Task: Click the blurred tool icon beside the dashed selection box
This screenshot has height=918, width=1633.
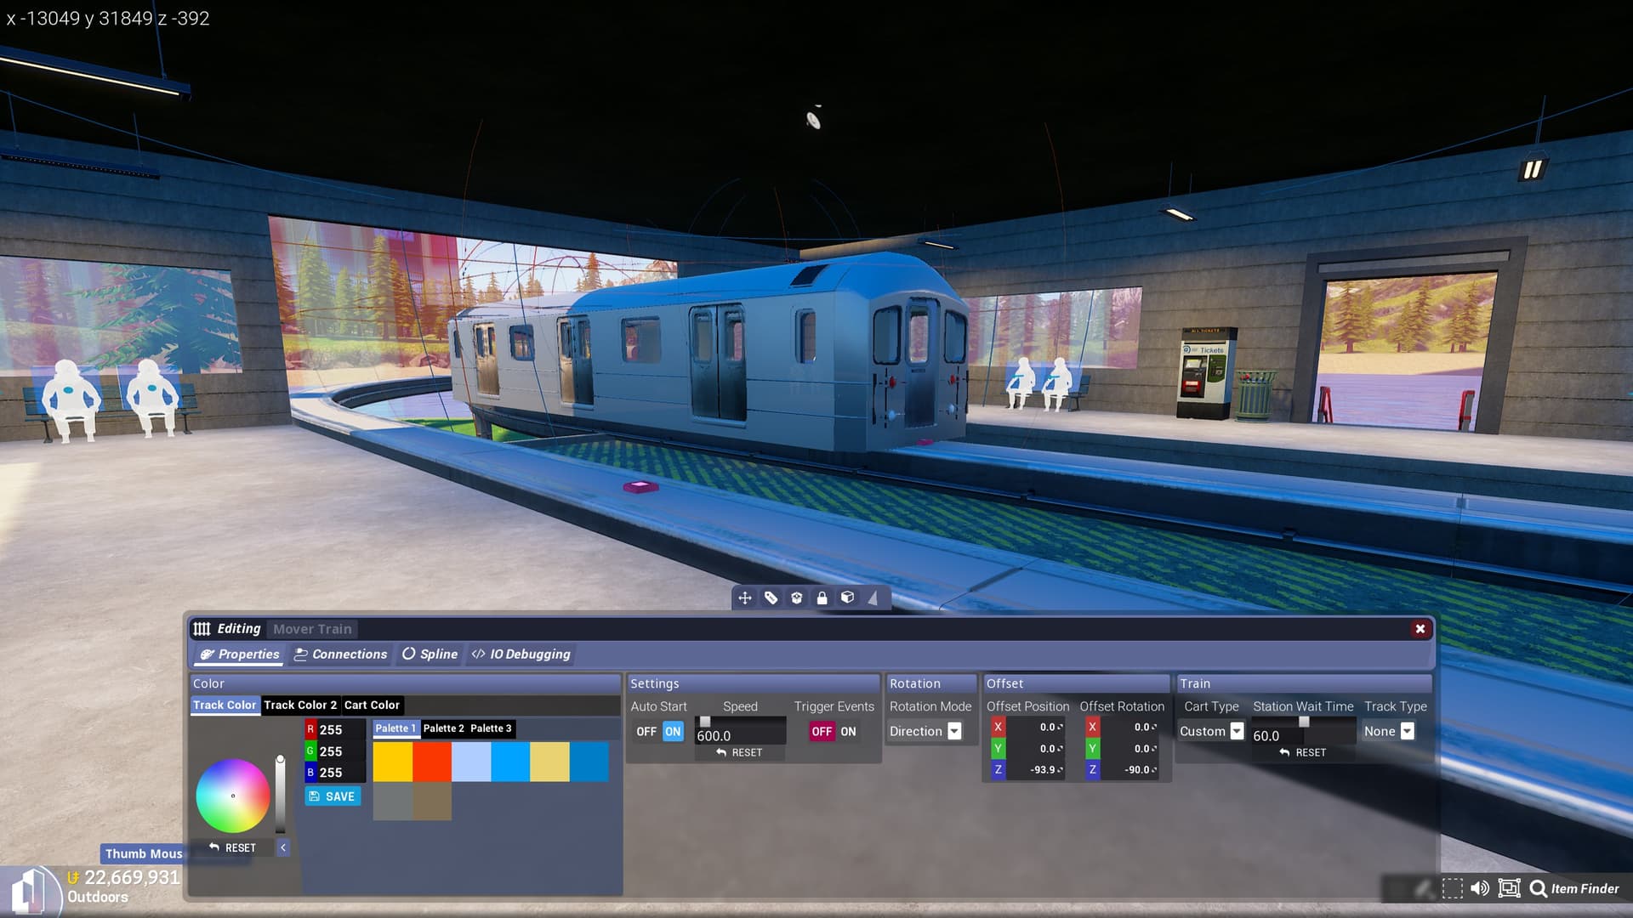Action: tap(1424, 889)
